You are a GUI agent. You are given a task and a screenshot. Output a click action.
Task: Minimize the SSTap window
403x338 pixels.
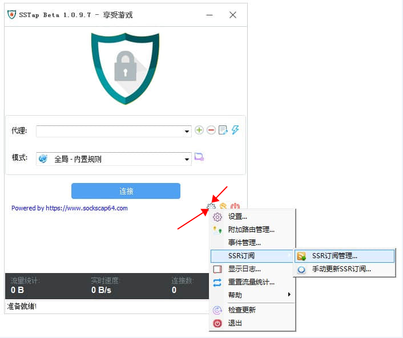(x=209, y=15)
